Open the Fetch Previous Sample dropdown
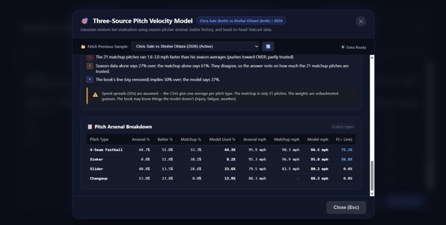The height and width of the screenshot is (225, 446). [195, 46]
